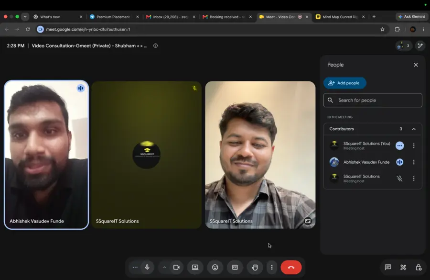430x280 pixels.
Task: Close the What's new tab
Action: click(x=81, y=17)
